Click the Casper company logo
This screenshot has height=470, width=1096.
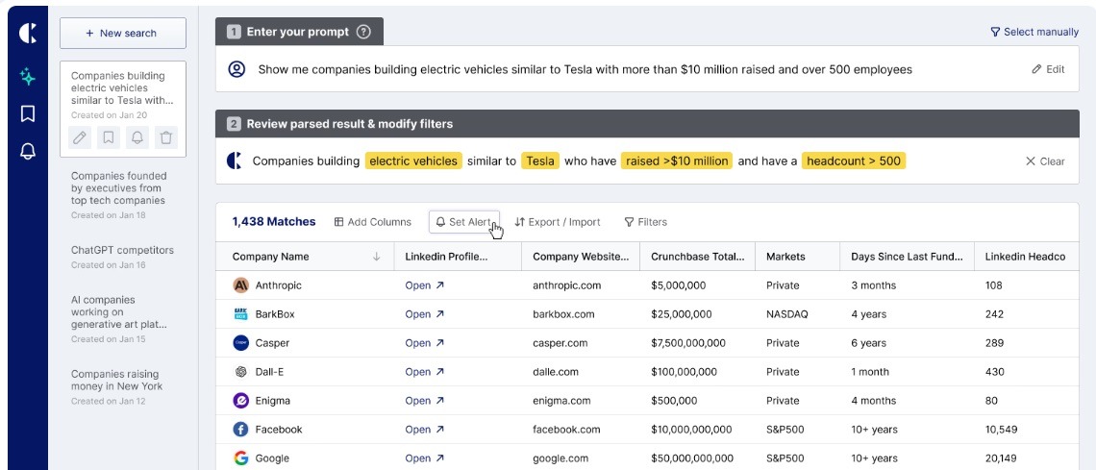pos(241,343)
